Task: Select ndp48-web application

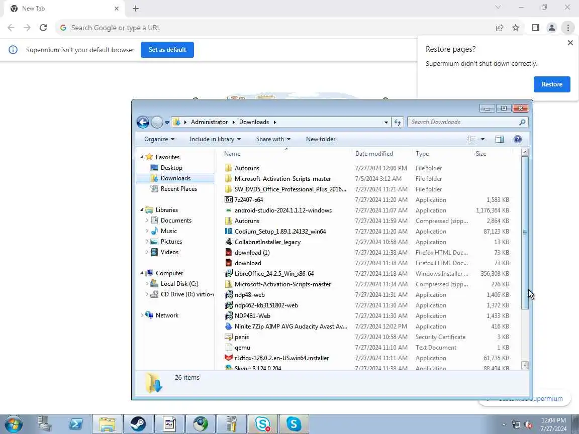Action: [x=250, y=294]
